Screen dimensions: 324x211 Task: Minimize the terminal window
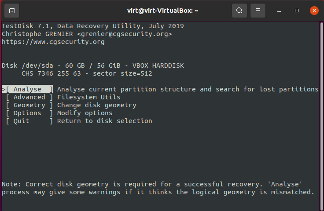[279, 11]
